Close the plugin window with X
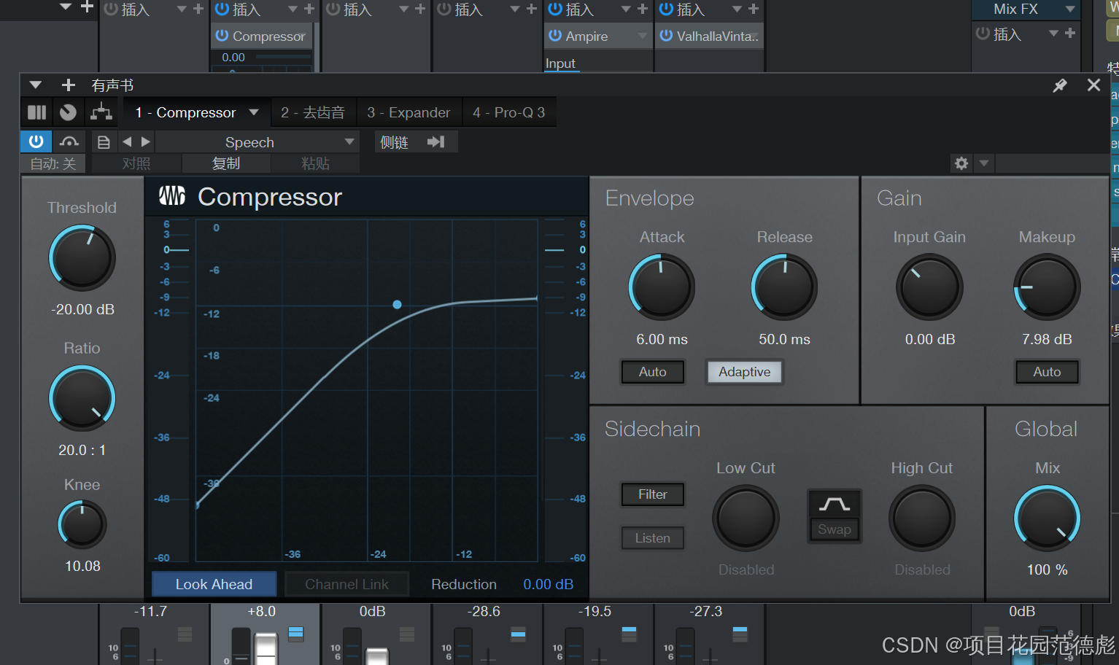Screen dimensions: 1119x665 point(1093,85)
